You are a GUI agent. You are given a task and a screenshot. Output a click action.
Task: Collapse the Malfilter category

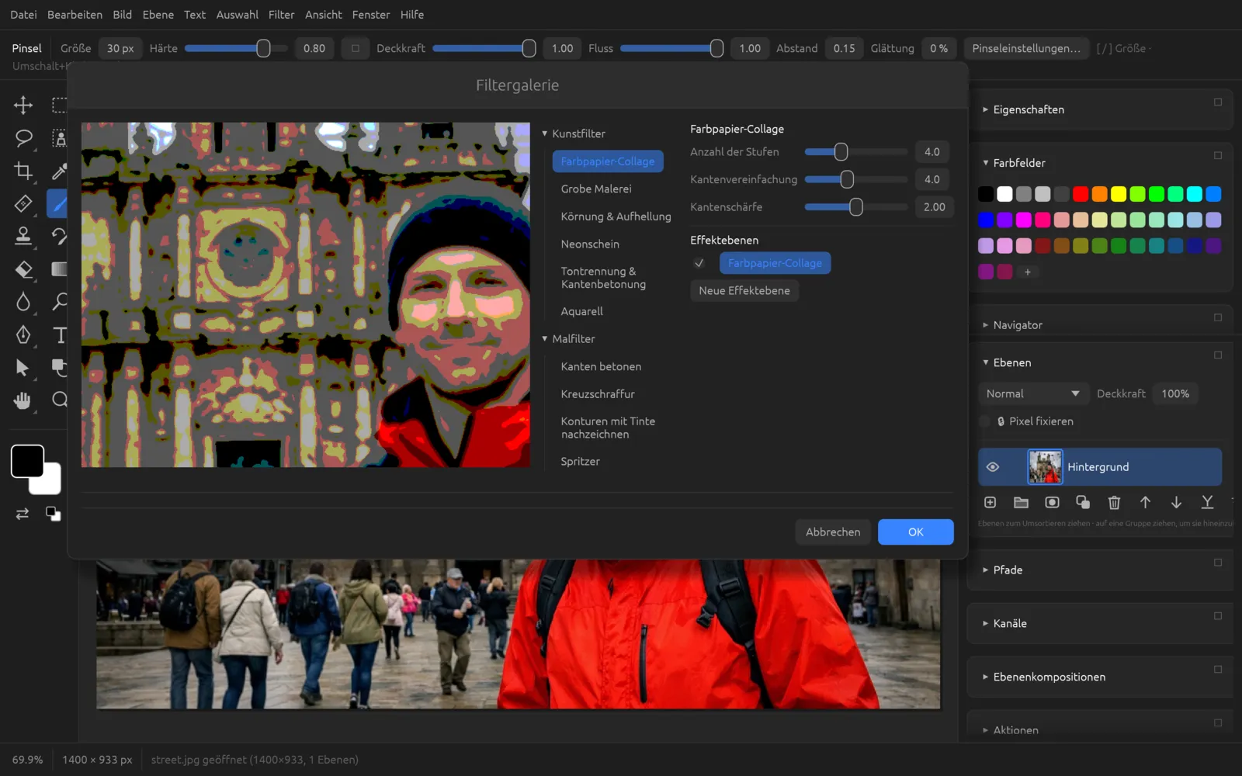click(545, 339)
